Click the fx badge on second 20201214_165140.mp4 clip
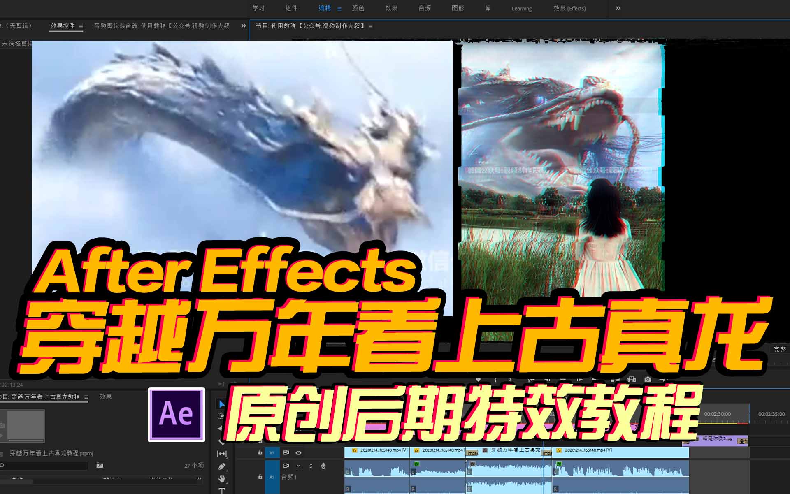The height and width of the screenshot is (494, 790). (416, 450)
